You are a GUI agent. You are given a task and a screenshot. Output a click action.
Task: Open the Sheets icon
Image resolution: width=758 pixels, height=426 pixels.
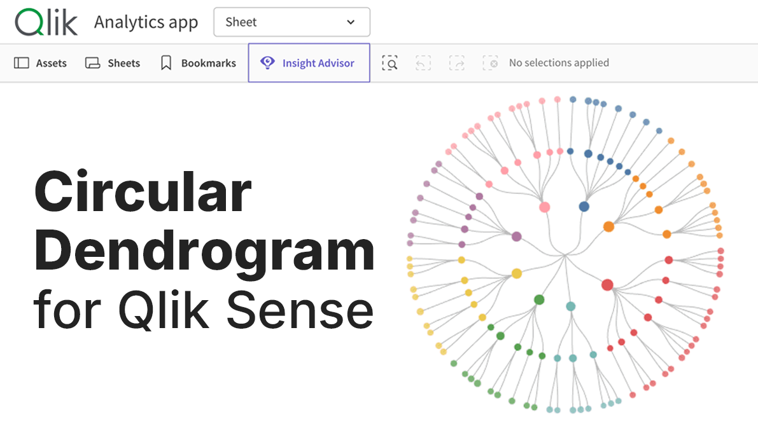pyautogui.click(x=92, y=63)
